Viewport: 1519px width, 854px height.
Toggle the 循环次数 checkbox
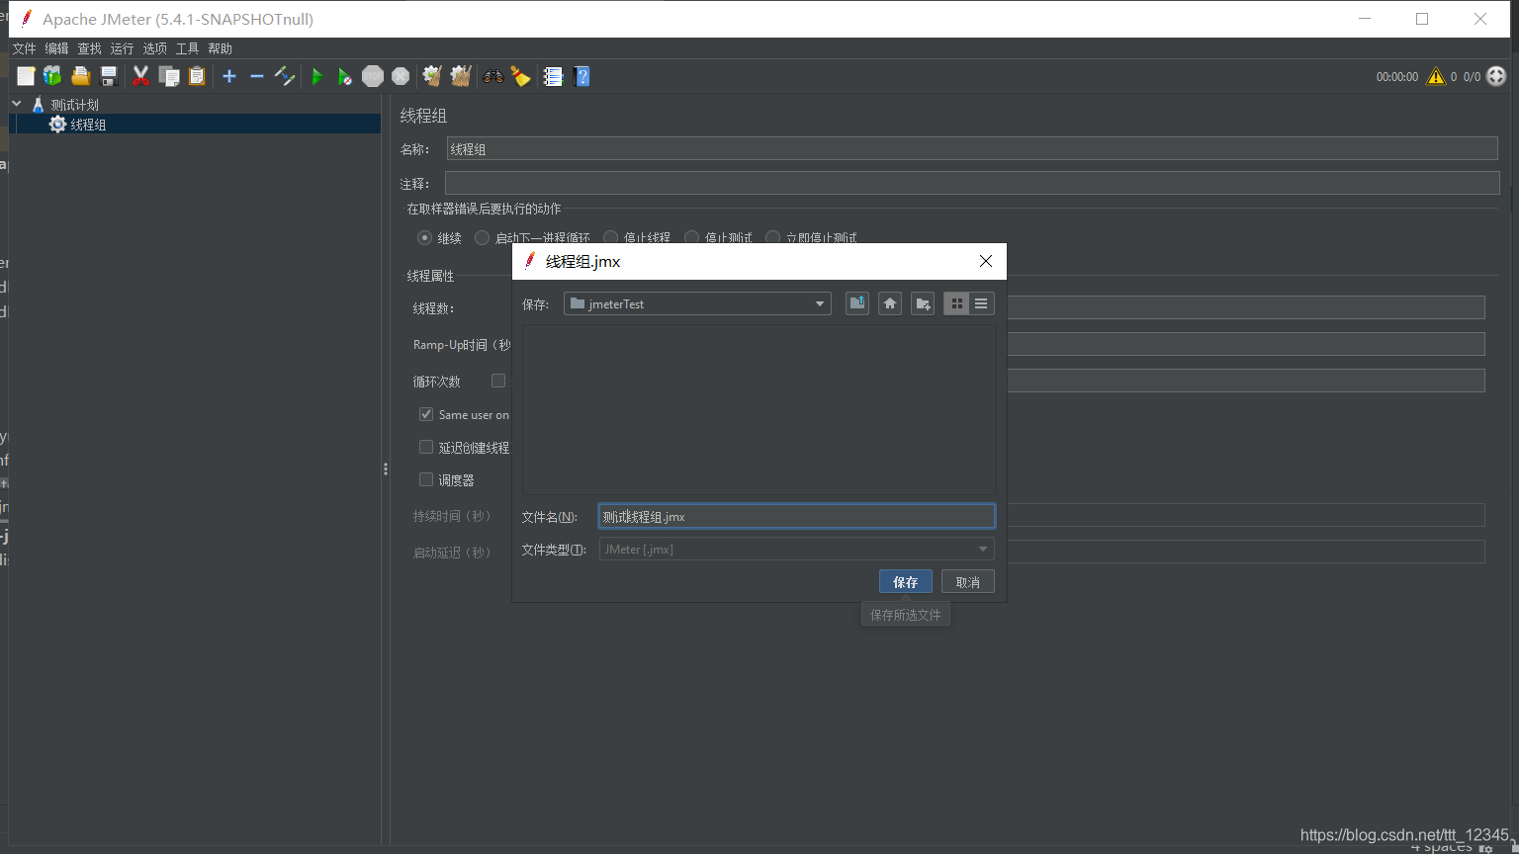[x=498, y=381]
